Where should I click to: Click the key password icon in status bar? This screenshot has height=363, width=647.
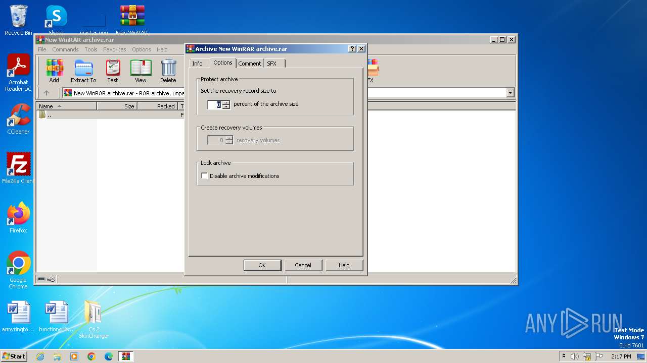point(51,279)
